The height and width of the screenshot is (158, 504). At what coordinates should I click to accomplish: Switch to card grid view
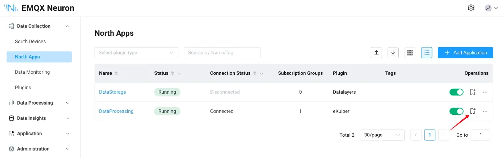pos(410,52)
